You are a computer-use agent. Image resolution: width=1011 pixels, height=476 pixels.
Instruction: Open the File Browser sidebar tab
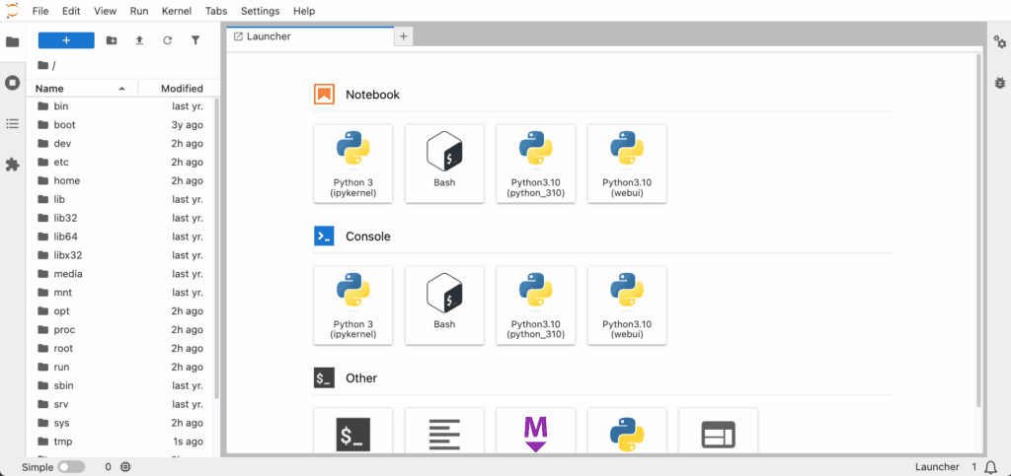(x=12, y=41)
